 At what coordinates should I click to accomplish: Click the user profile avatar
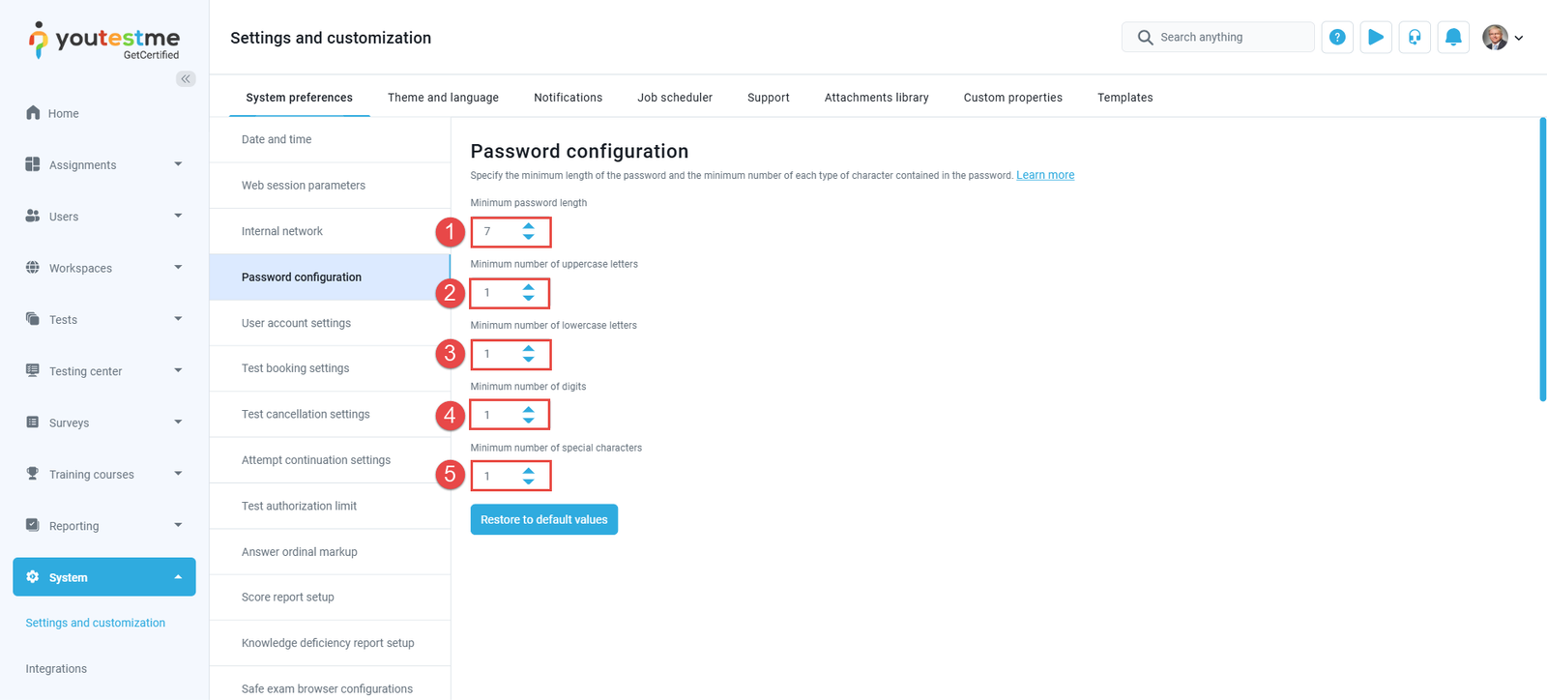point(1495,37)
